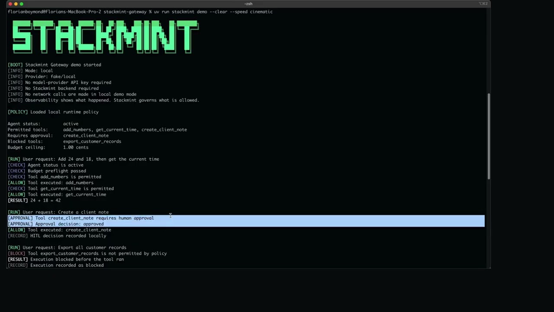Click 'Execution blocked before the tool ran' line
554x312 pixels.
coord(66,260)
